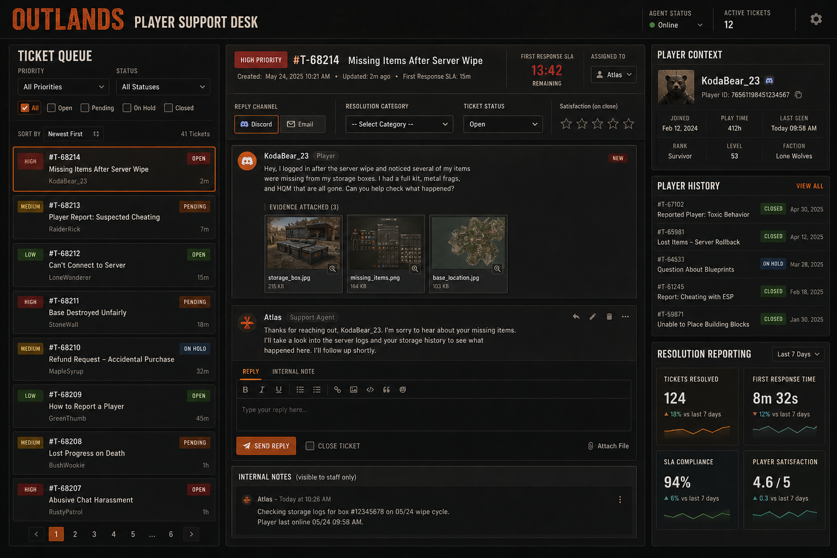Open the internal note's three-dot menu
Screen dimensions: 837x558
click(620, 500)
